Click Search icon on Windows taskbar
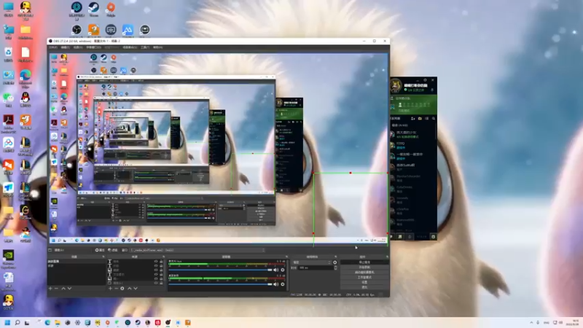This screenshot has width=583, height=328. point(17,322)
